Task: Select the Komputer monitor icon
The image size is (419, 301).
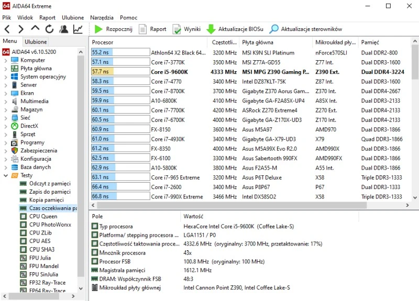Action: [15, 60]
